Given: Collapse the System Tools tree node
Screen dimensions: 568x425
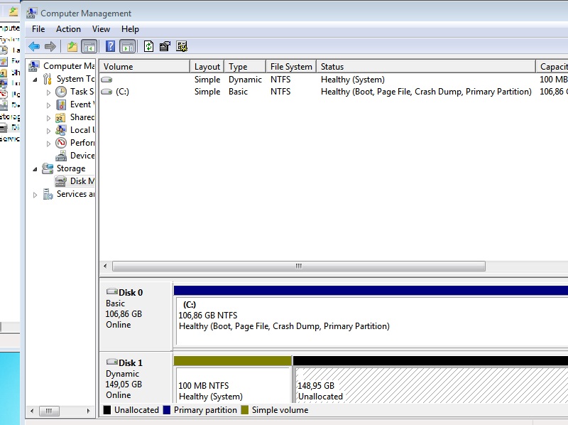Looking at the screenshot, I should [35, 80].
